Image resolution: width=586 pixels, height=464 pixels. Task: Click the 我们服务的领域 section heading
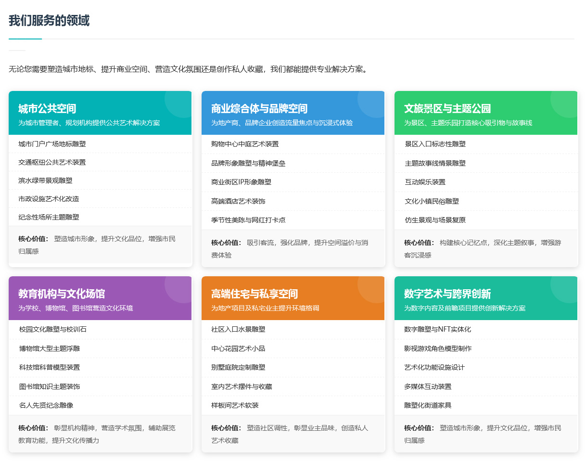pyautogui.click(x=49, y=21)
